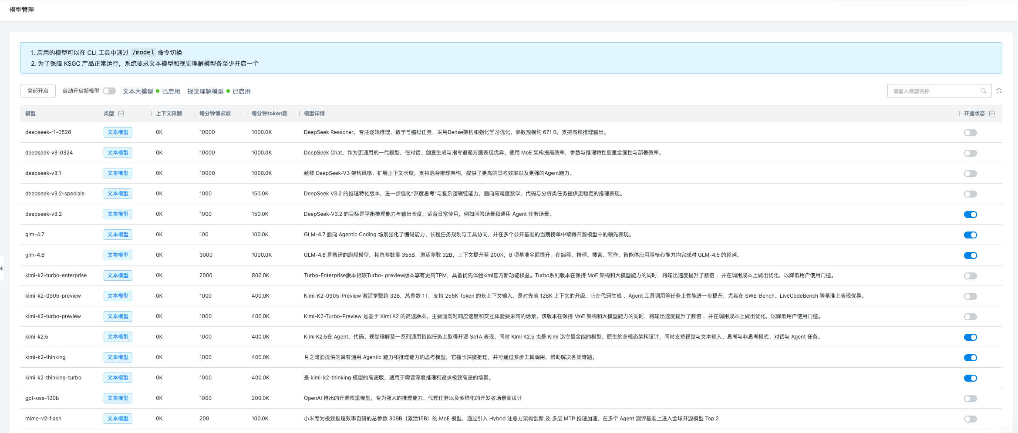1018x433 pixels.
Task: Turn off the glm-4.7 model
Action: [971, 235]
